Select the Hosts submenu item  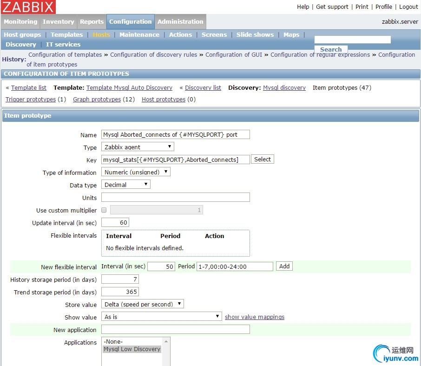click(x=101, y=35)
